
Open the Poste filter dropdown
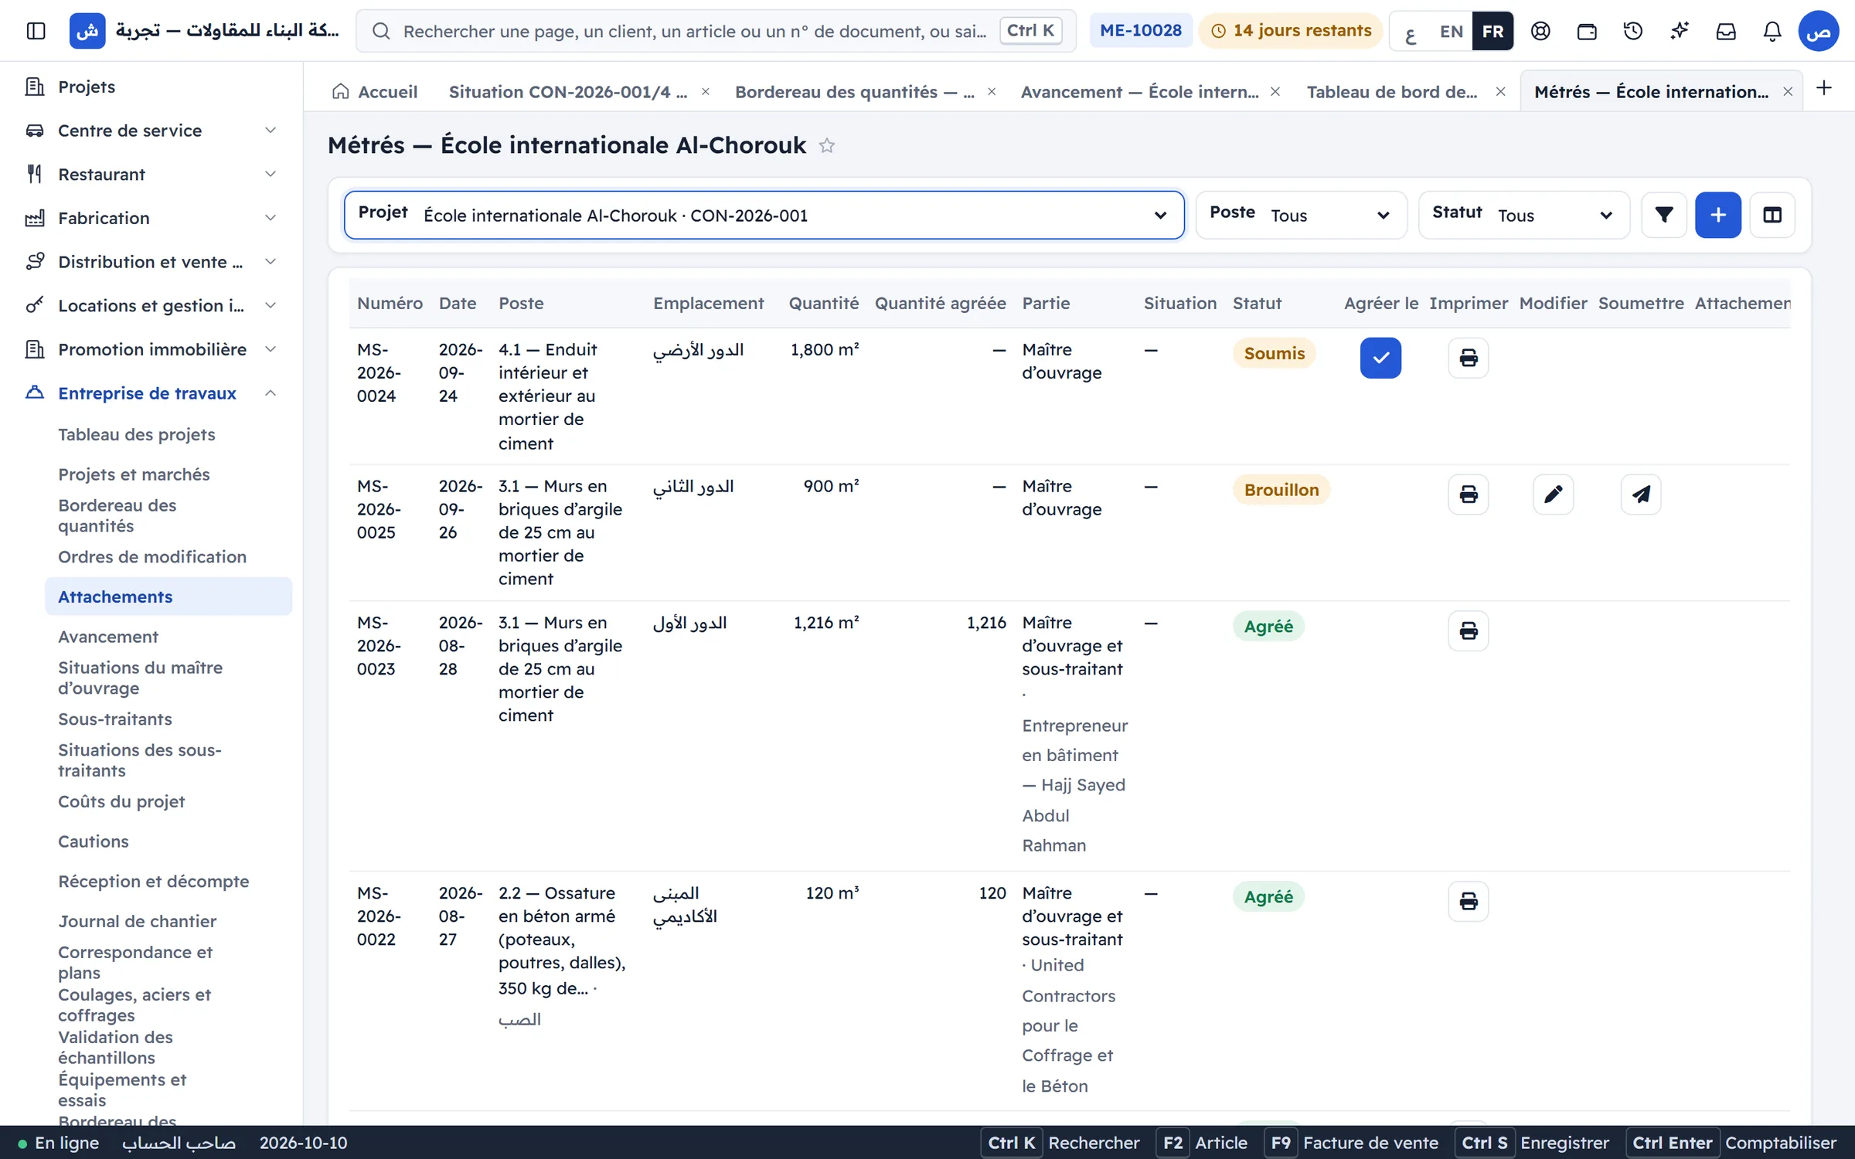[x=1301, y=215]
